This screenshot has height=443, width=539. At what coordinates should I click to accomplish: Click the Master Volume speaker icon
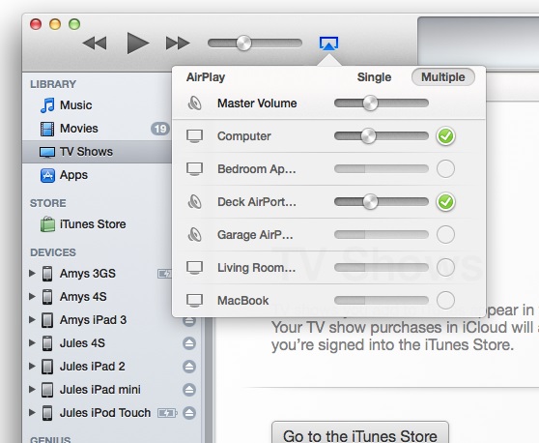click(x=194, y=103)
